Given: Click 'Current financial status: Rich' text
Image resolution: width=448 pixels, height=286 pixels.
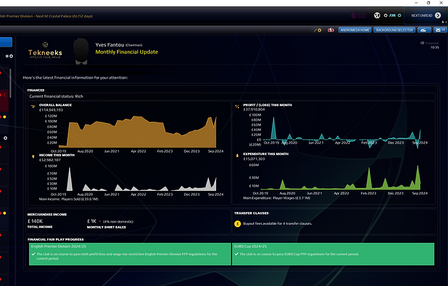Looking at the screenshot, I should pyautogui.click(x=56, y=96).
